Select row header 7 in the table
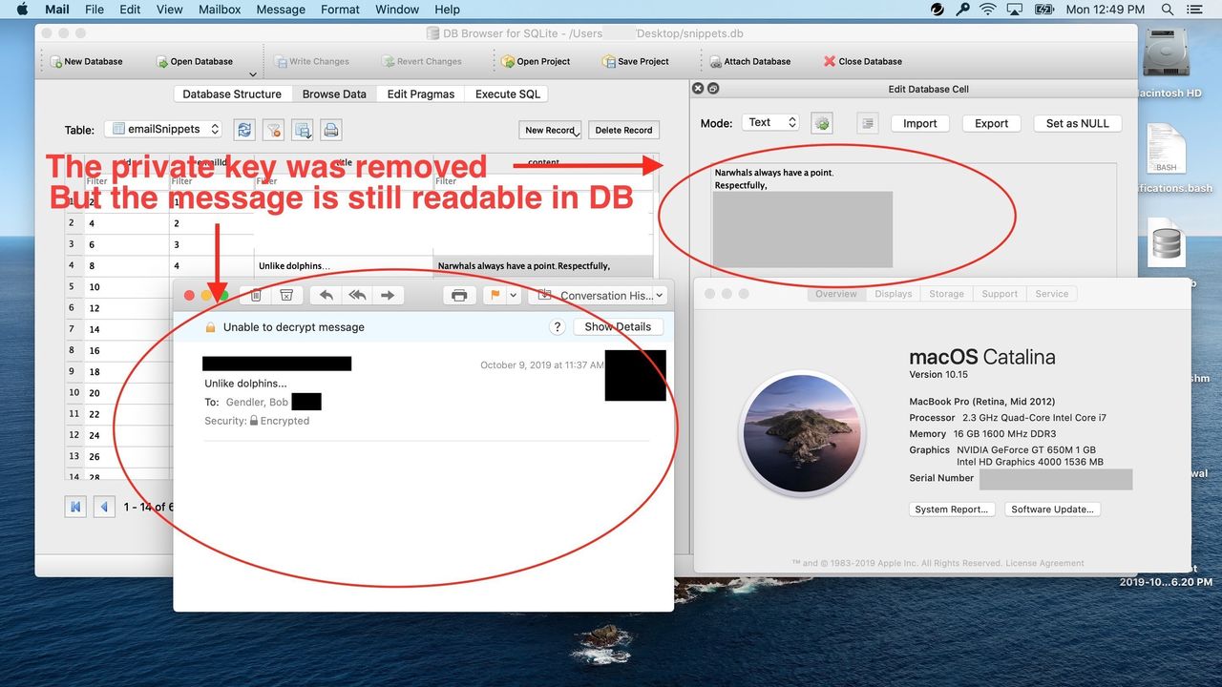This screenshot has width=1222, height=687. 72,328
